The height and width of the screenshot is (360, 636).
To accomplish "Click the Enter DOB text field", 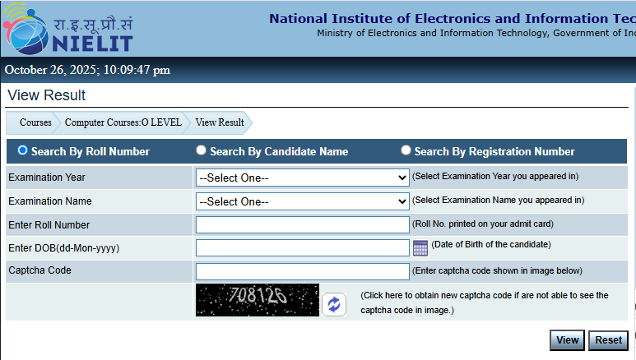I will coord(302,247).
